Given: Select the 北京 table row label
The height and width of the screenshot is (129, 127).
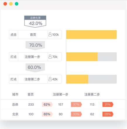Looking at the screenshot, I should [x=15, y=114].
